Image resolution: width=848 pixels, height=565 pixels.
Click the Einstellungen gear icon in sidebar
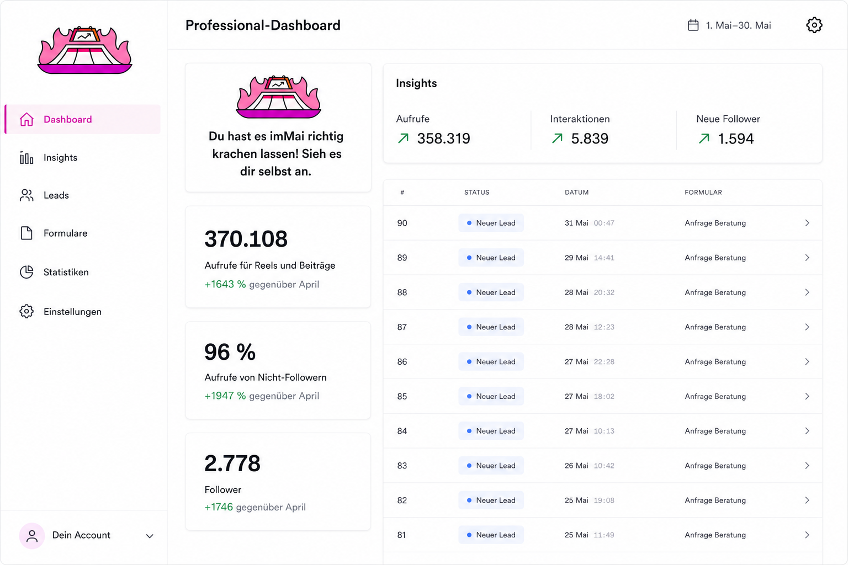point(26,311)
